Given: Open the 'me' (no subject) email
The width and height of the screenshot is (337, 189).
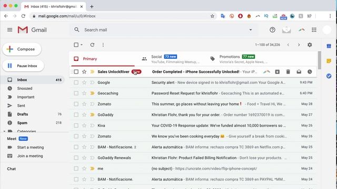Looking at the screenshot, I should click(193, 169).
